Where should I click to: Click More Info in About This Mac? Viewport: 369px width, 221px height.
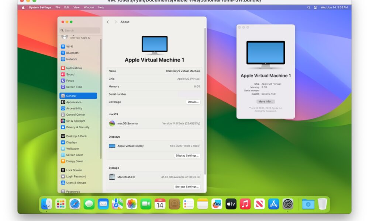[x=265, y=101]
